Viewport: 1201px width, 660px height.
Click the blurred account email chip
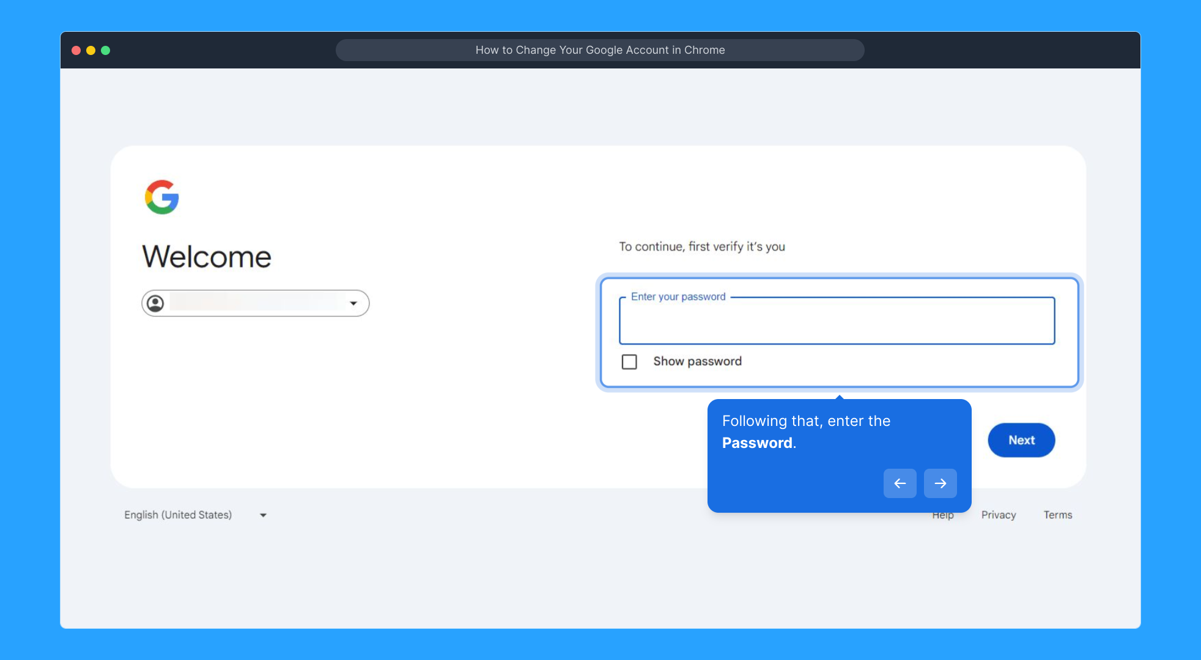(257, 302)
